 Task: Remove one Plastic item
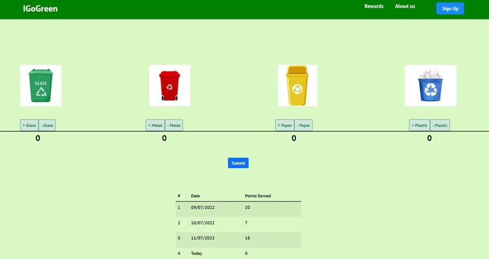(440, 126)
